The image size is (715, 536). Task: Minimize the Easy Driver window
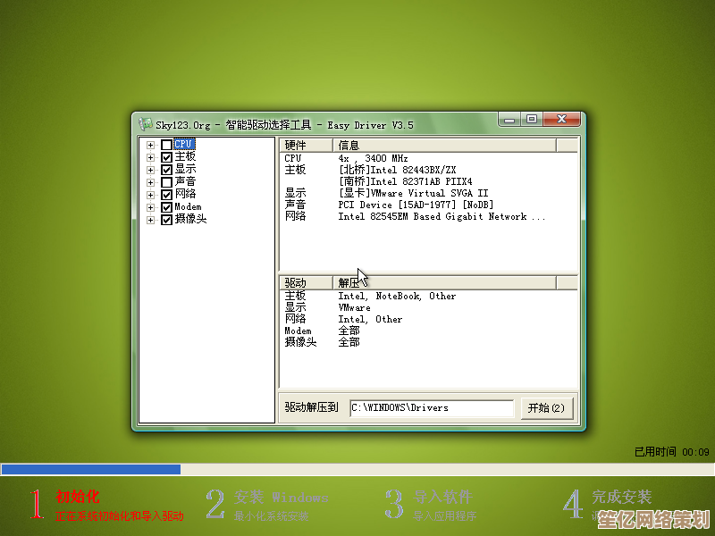pos(509,119)
